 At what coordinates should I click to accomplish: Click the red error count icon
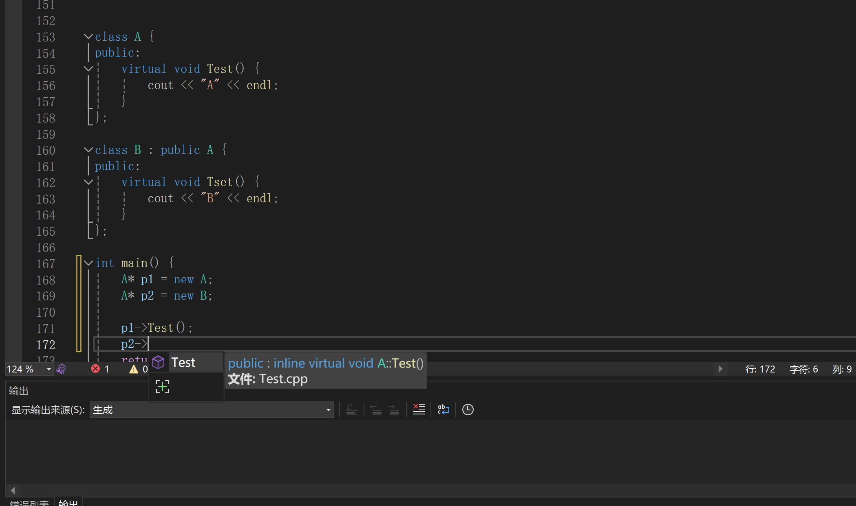95,369
